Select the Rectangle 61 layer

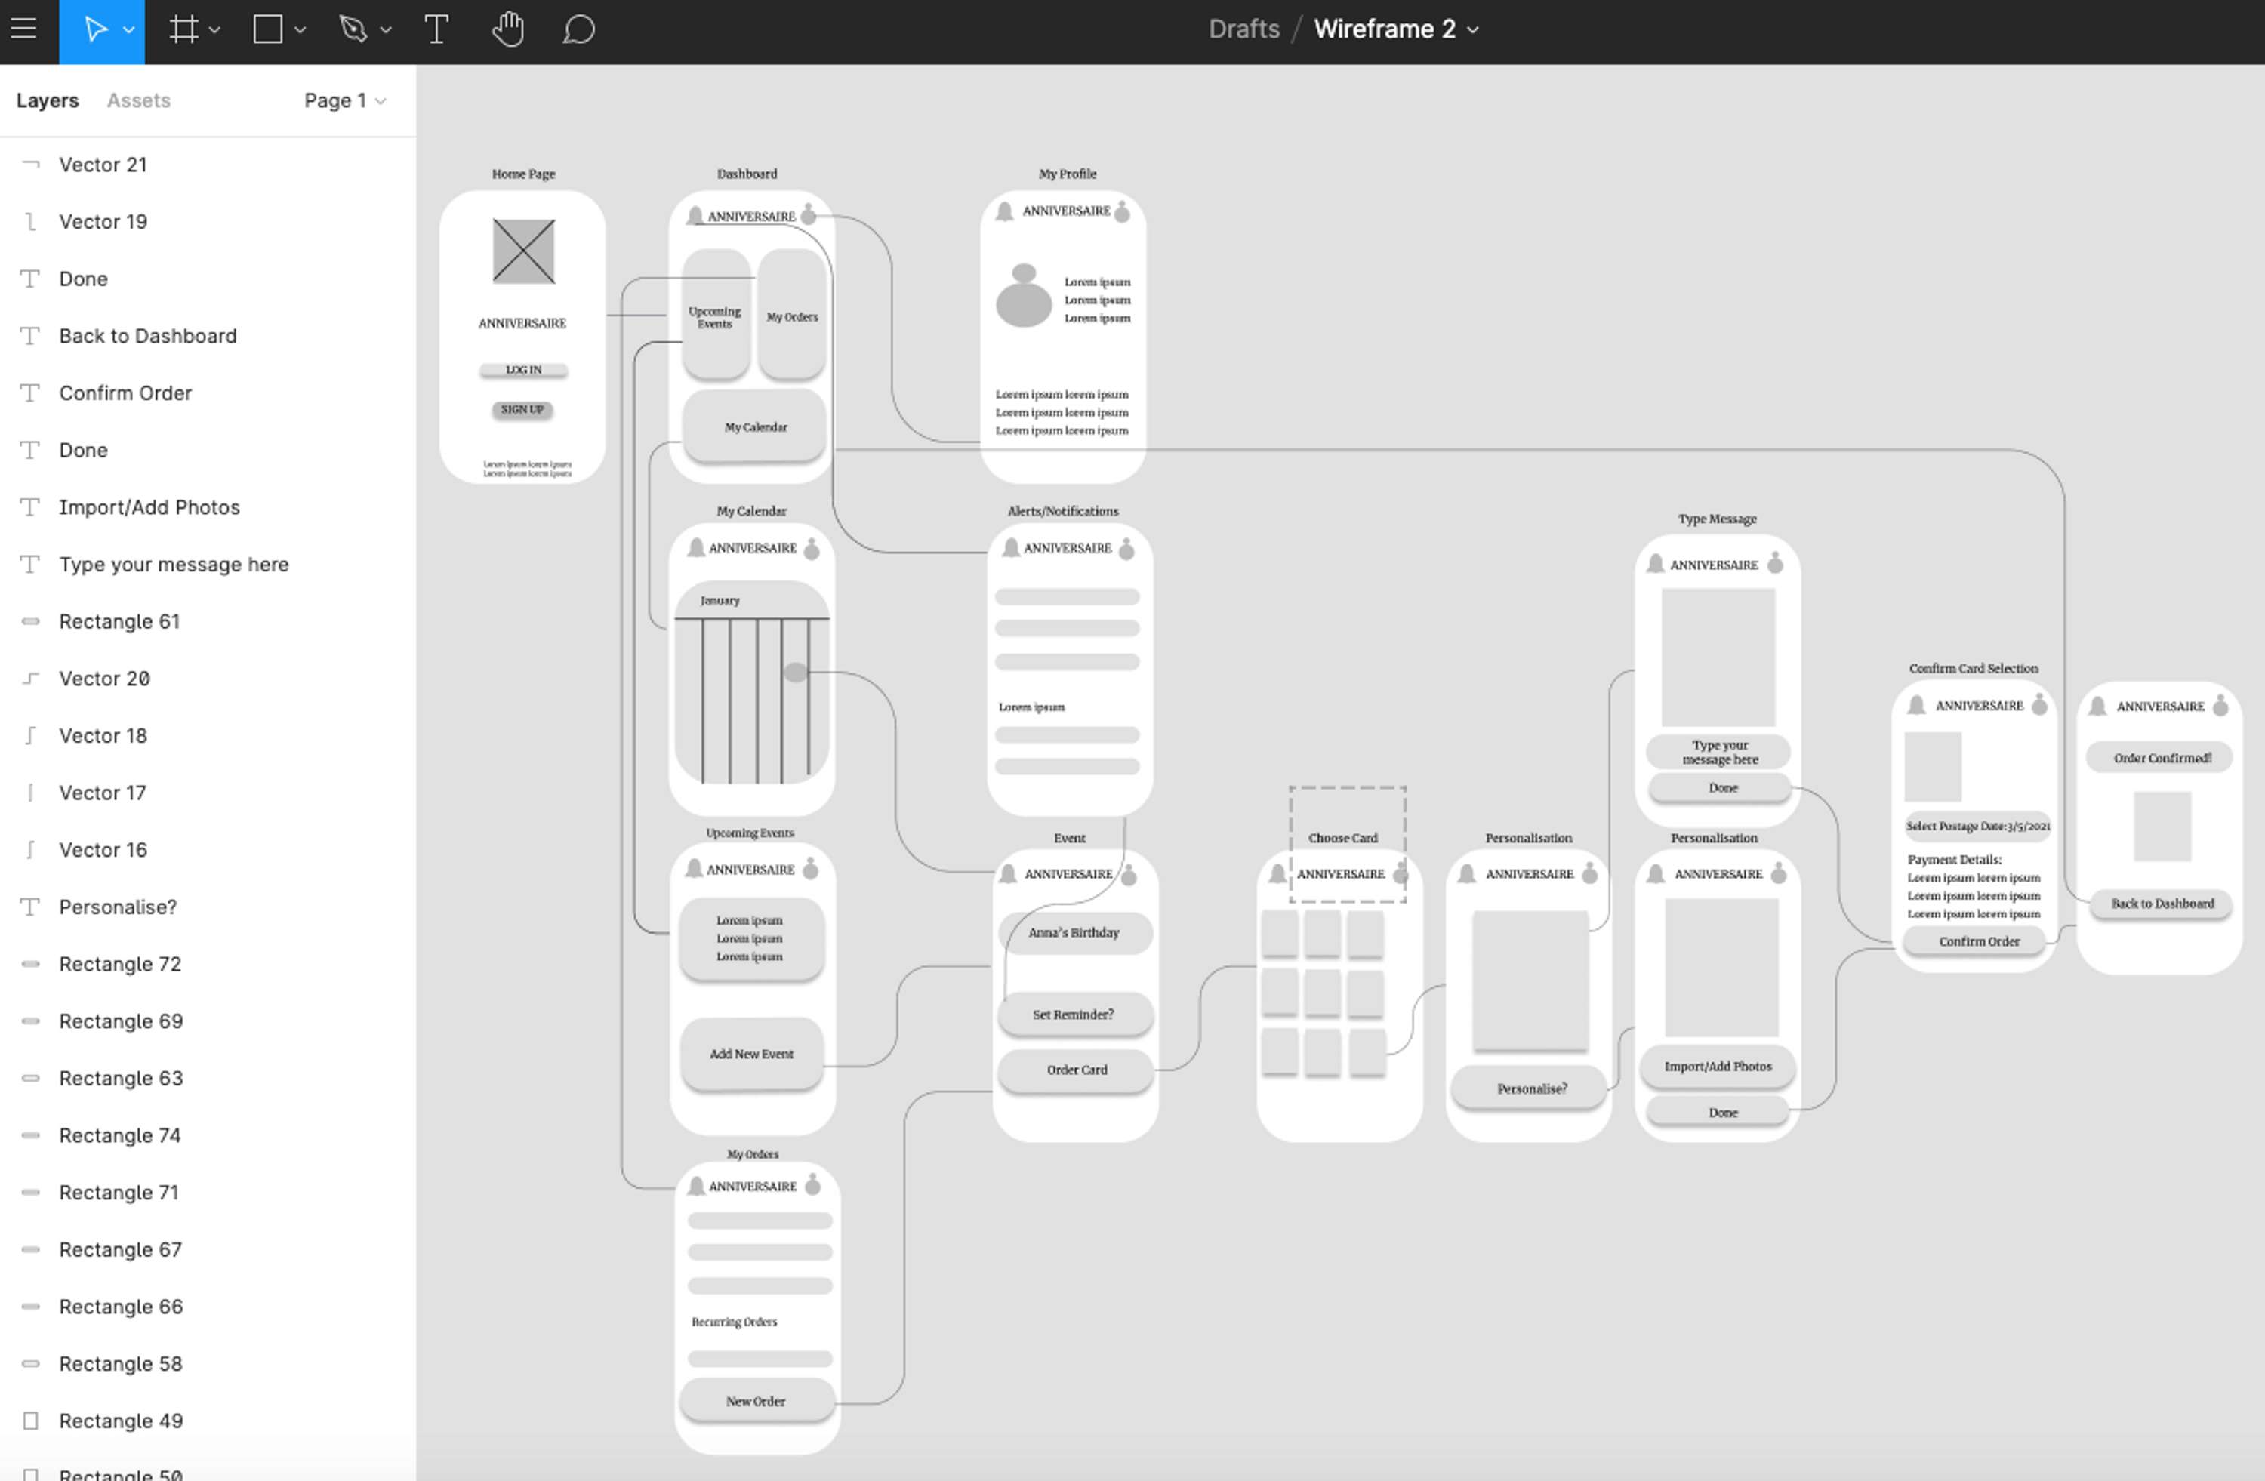208,621
